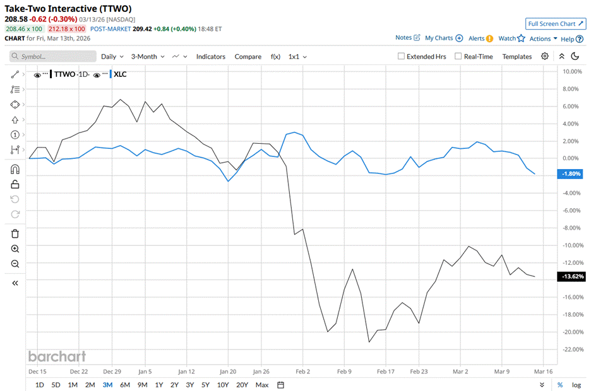
Task: Zoom in using the magnifier plus icon
Action: click(x=15, y=249)
